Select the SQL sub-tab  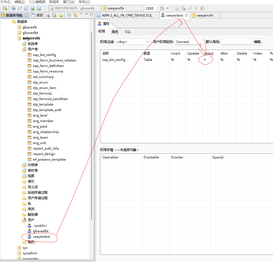128,32
